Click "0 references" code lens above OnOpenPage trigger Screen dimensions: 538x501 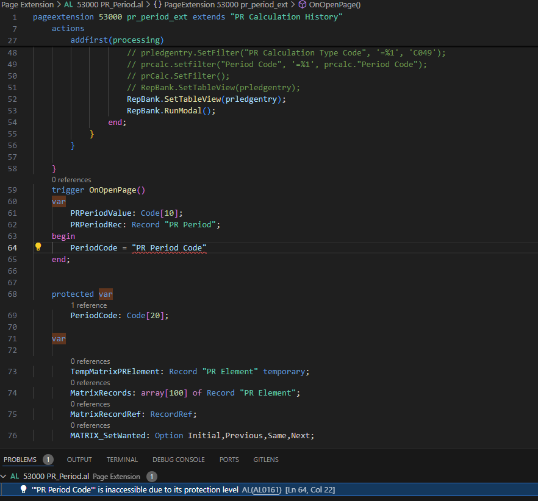pyautogui.click(x=71, y=180)
